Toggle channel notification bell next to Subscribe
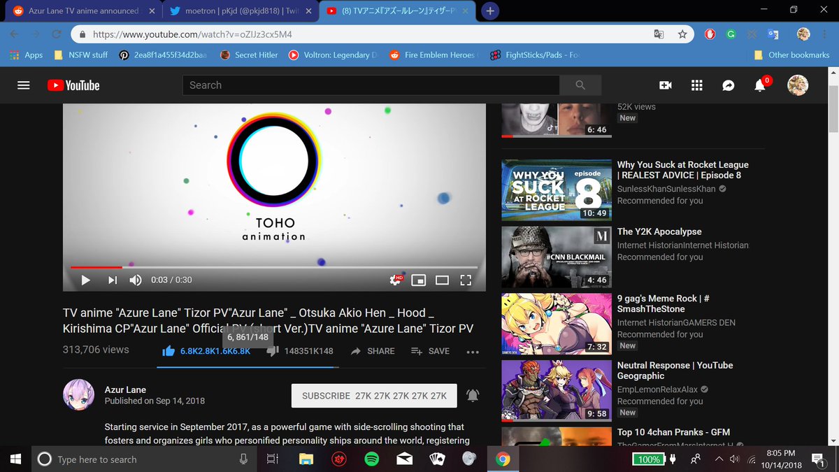The height and width of the screenshot is (472, 839). [x=473, y=396]
